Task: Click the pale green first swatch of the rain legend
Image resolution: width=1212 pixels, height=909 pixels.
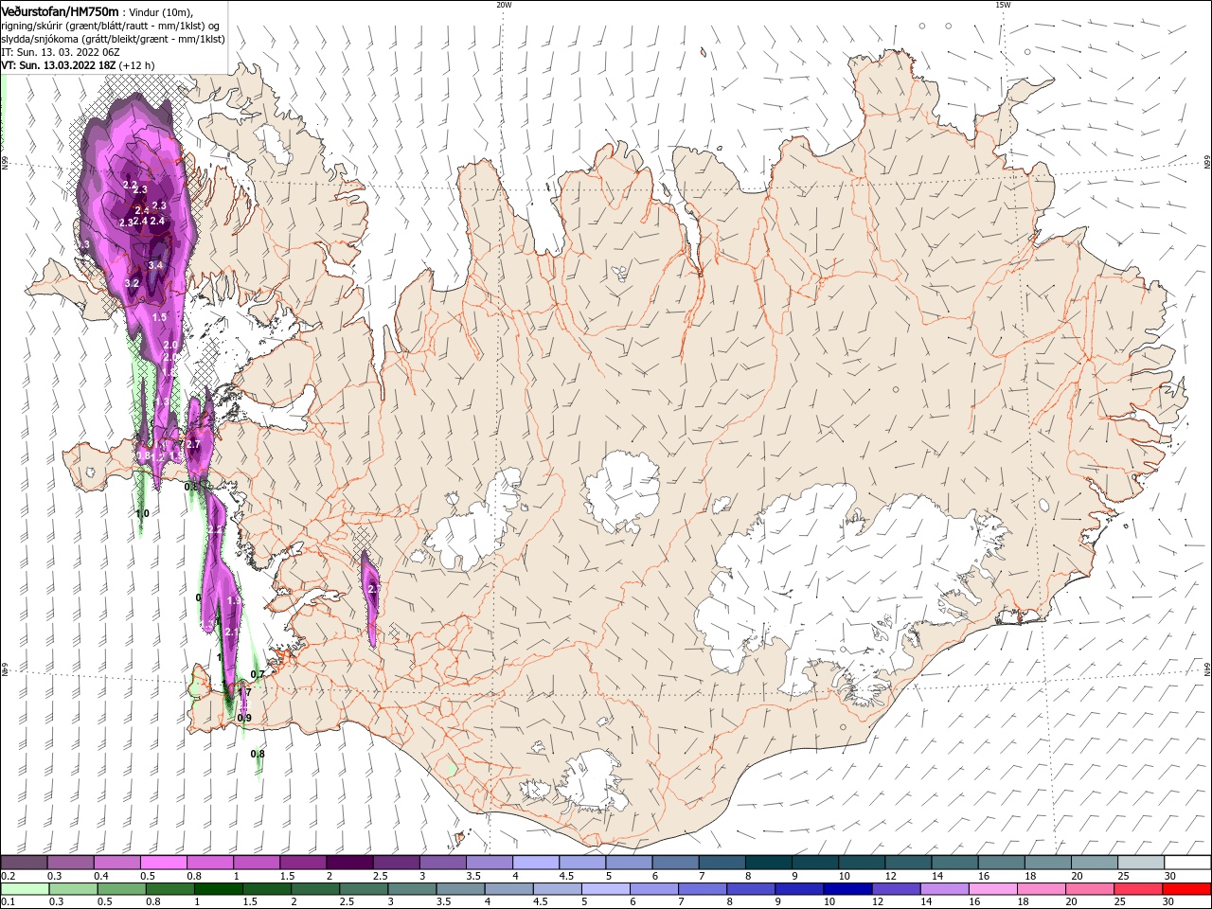Action: (x=24, y=889)
